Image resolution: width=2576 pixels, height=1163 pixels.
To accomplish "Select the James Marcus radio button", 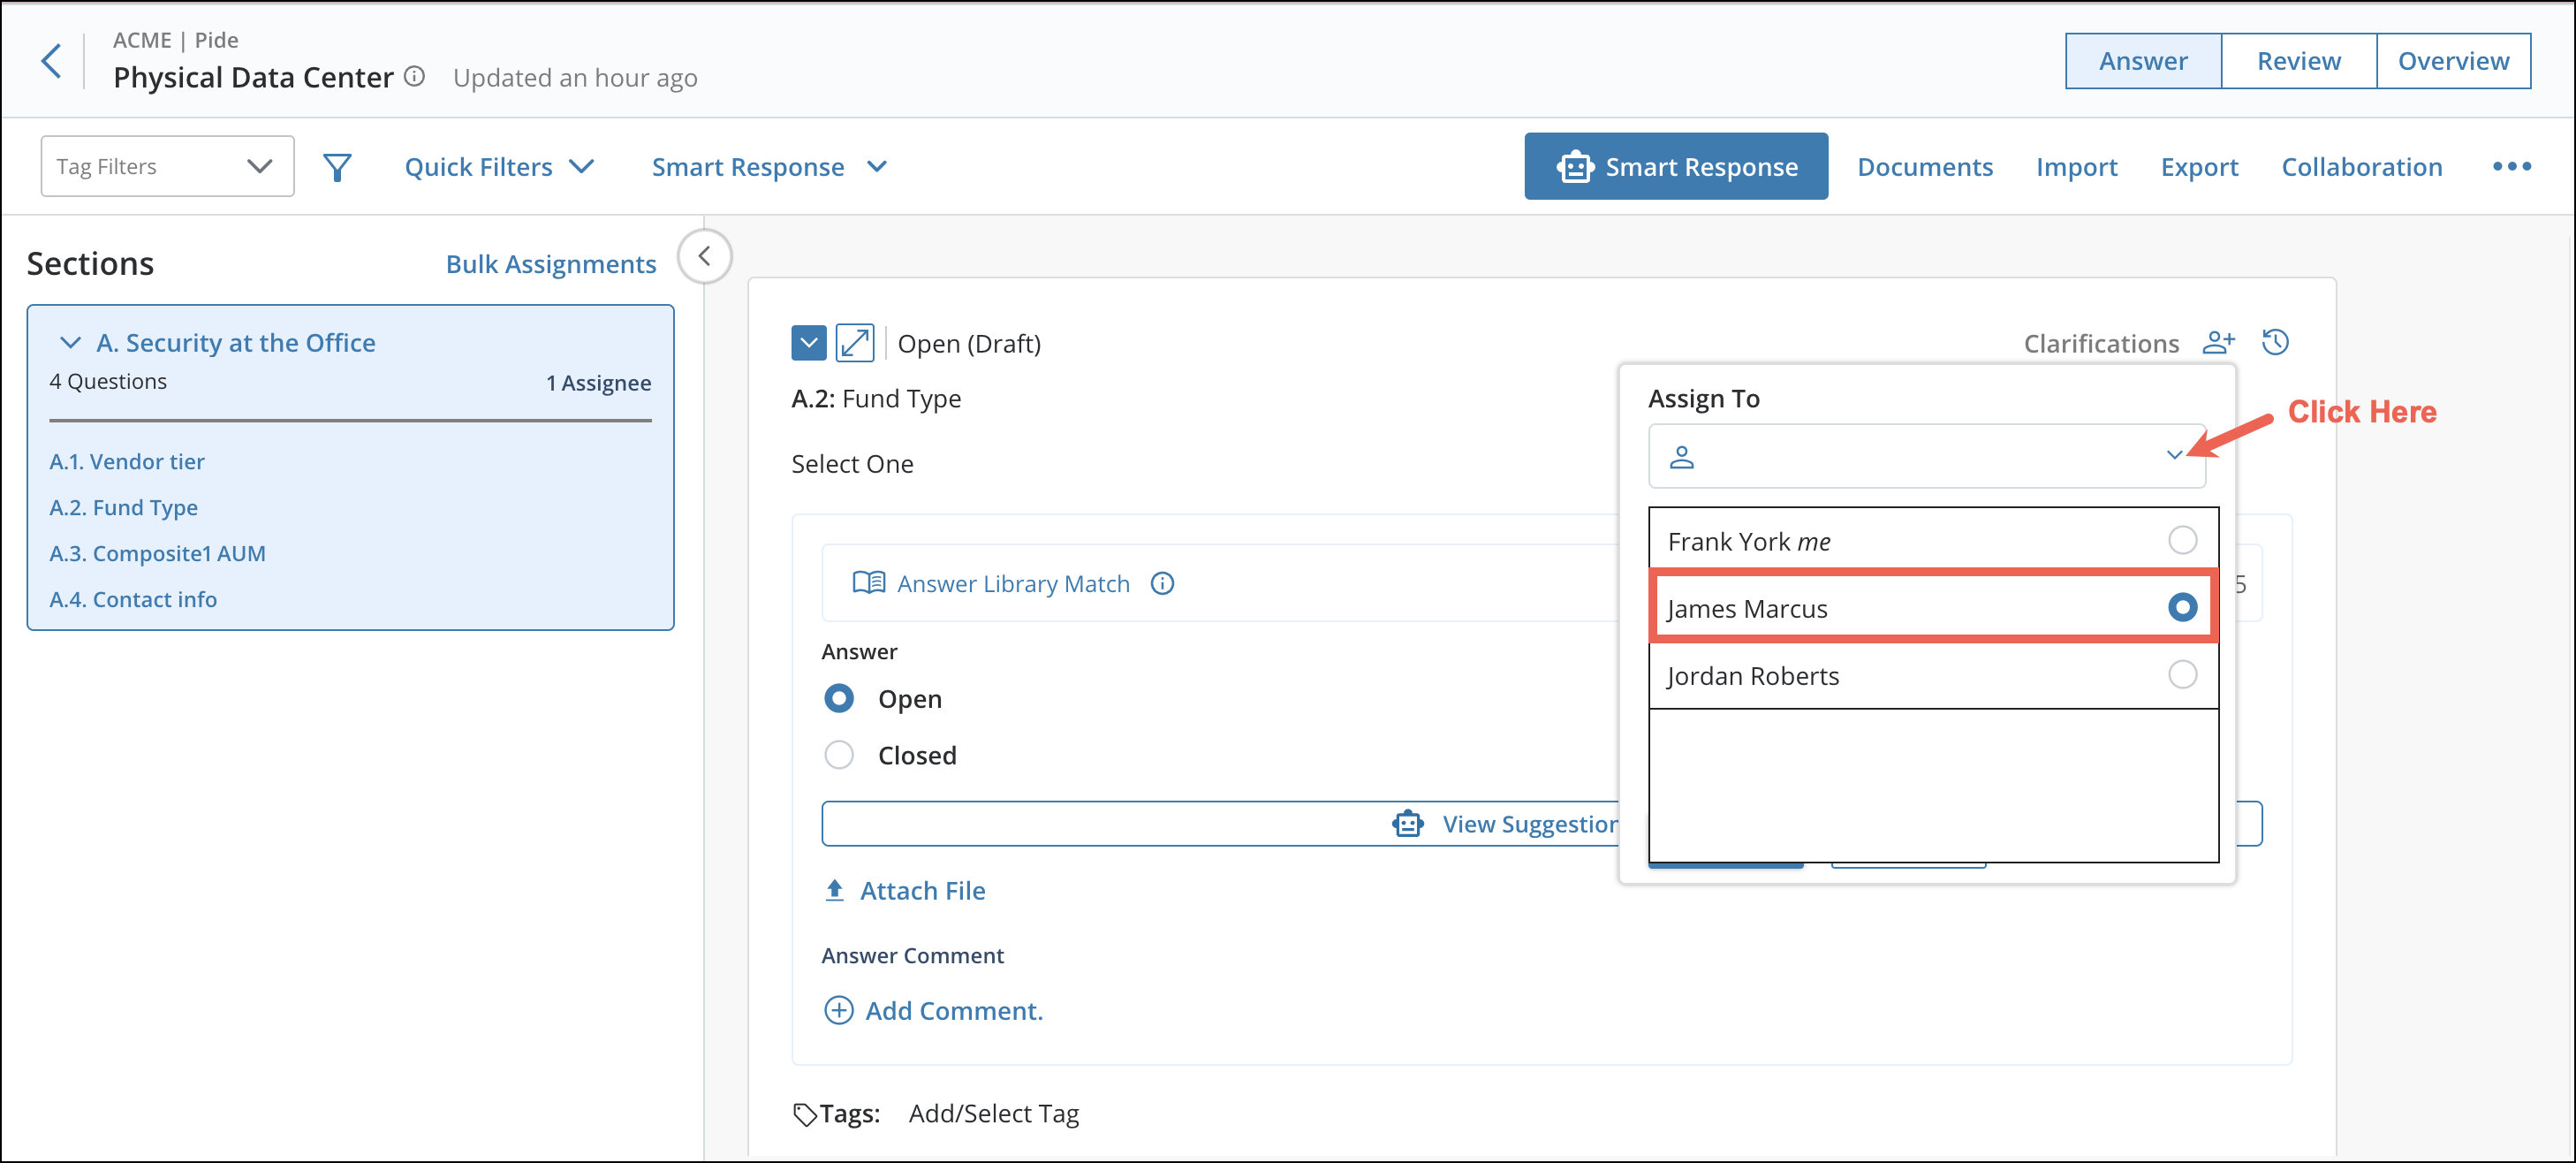I will (x=2182, y=607).
